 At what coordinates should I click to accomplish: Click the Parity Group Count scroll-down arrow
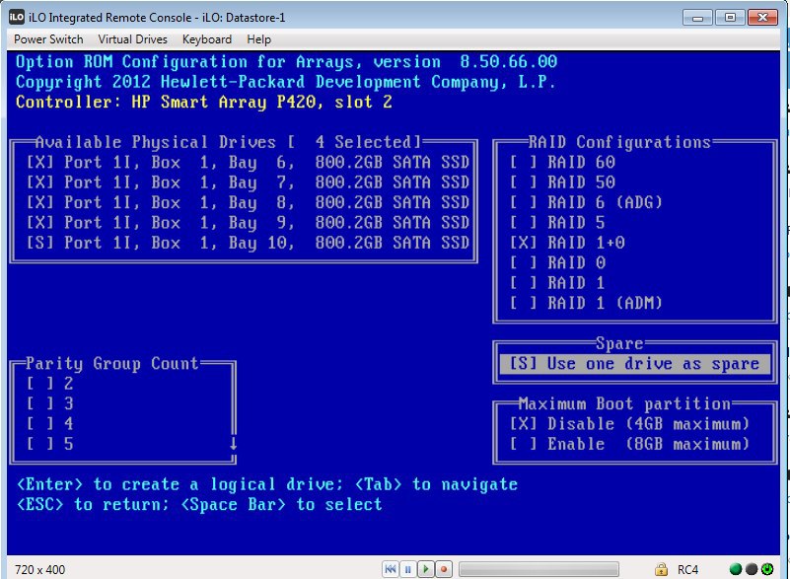234,444
